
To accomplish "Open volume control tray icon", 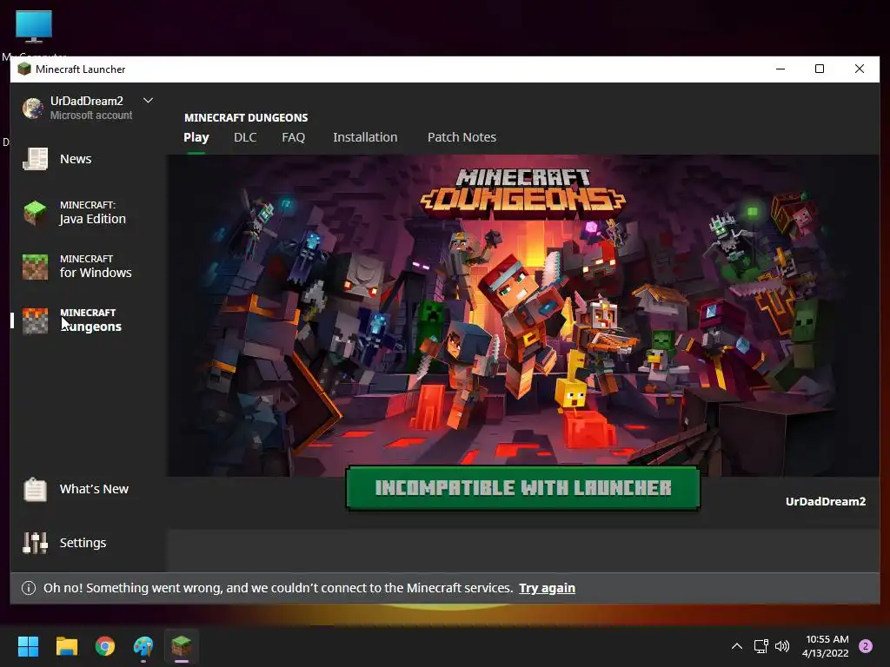I will click(782, 646).
